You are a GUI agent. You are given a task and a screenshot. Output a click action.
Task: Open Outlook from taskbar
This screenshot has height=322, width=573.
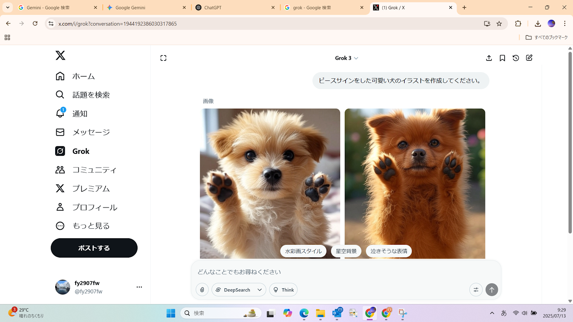337,313
